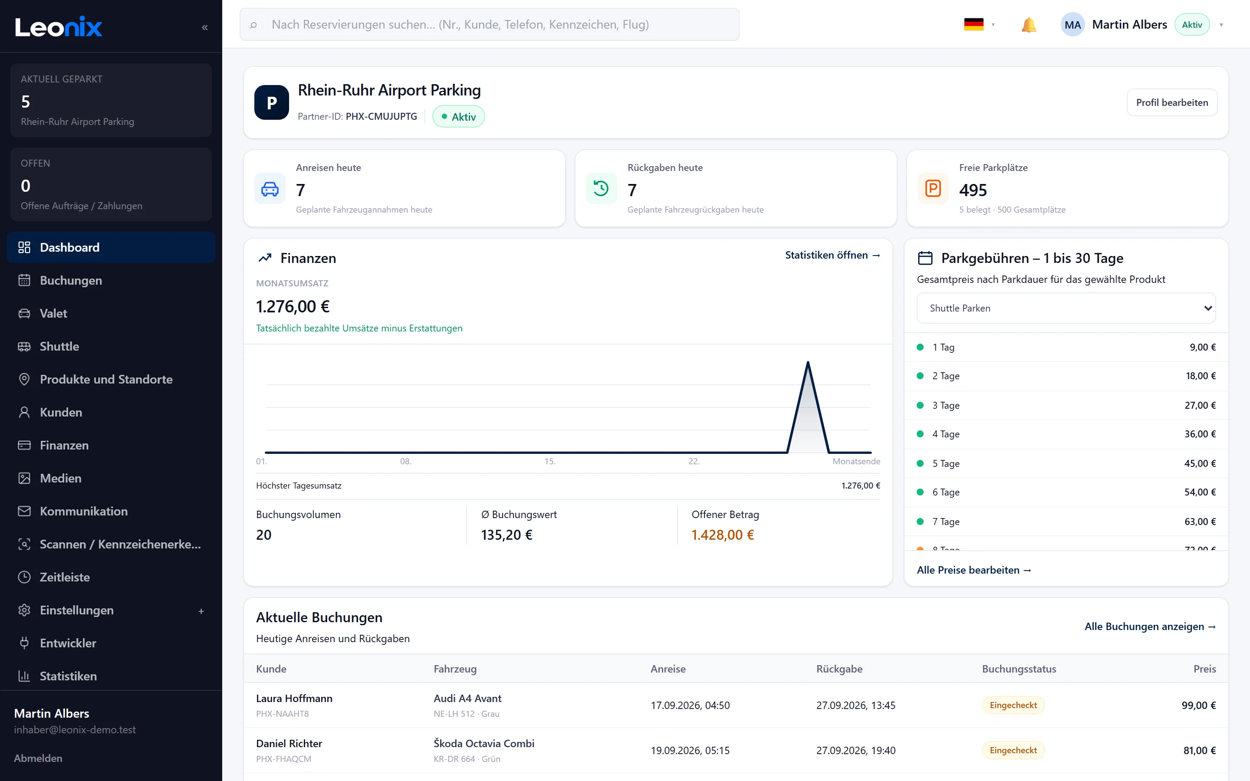Focus the reservation search field
The image size is (1250, 781).
point(489,24)
